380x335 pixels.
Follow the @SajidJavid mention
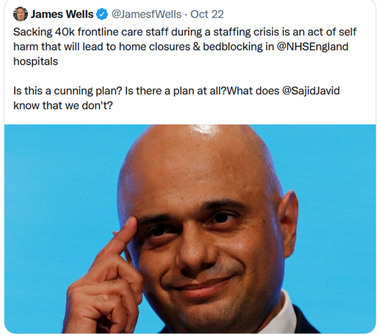tap(311, 91)
